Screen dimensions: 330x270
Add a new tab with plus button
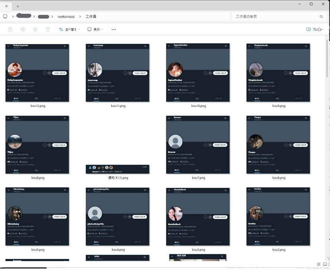[x=17, y=6]
